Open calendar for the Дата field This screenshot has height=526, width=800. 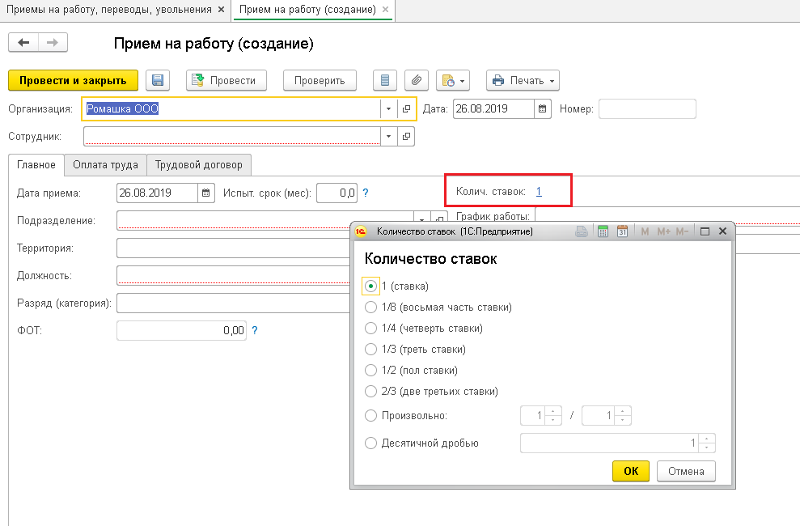point(542,108)
